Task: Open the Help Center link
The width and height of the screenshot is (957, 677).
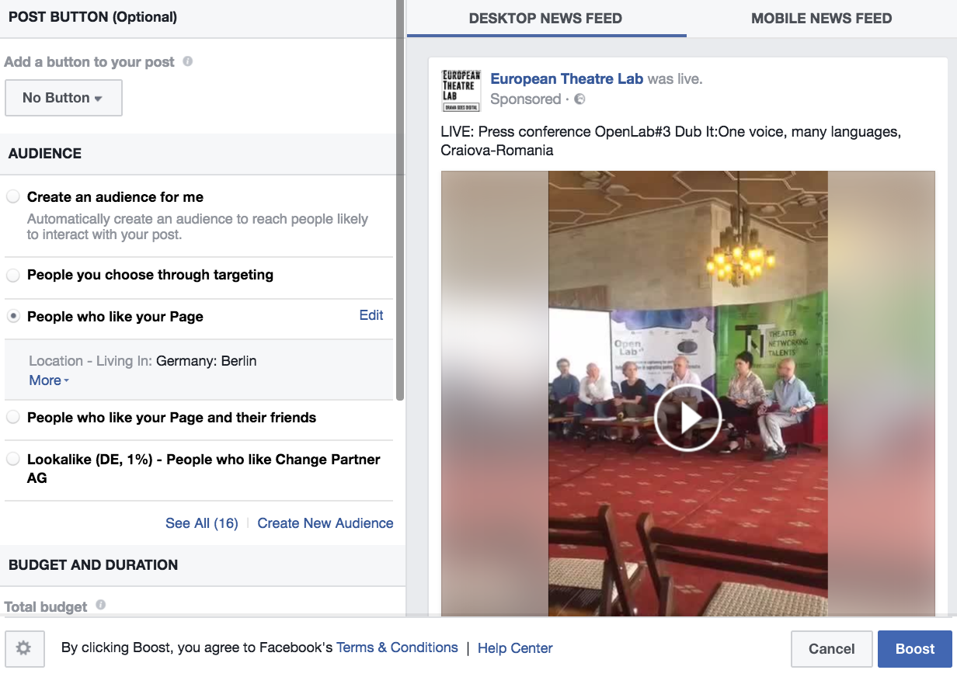Action: (515, 648)
